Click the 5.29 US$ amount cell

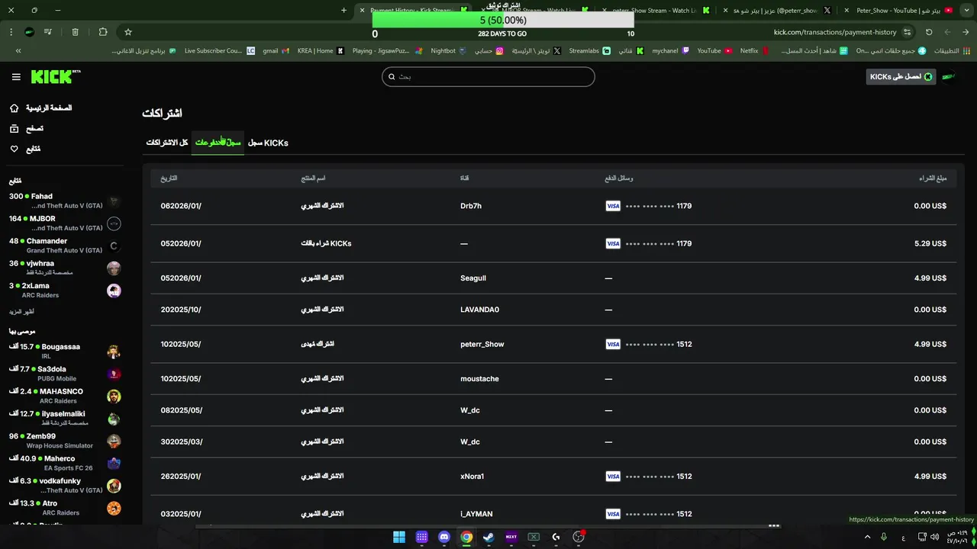[x=930, y=244]
